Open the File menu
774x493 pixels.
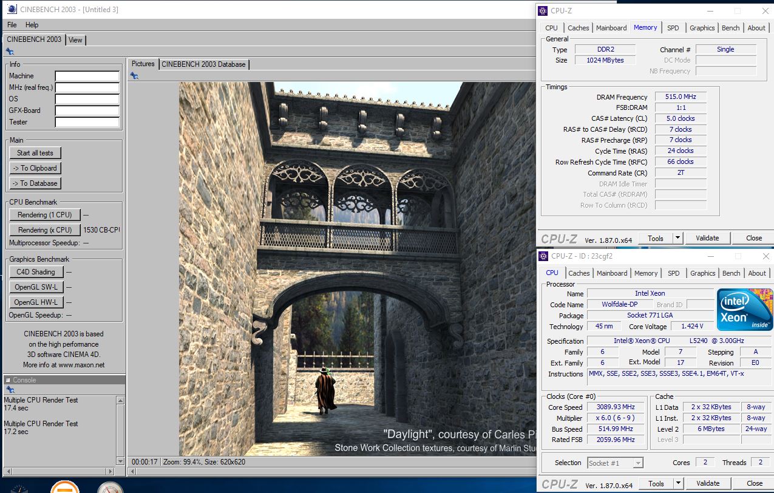(12, 25)
